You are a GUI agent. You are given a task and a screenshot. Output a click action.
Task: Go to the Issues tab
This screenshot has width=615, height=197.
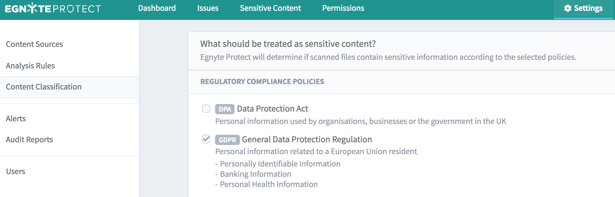[208, 8]
